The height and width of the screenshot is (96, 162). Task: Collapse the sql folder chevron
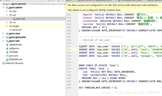[x=7, y=15]
